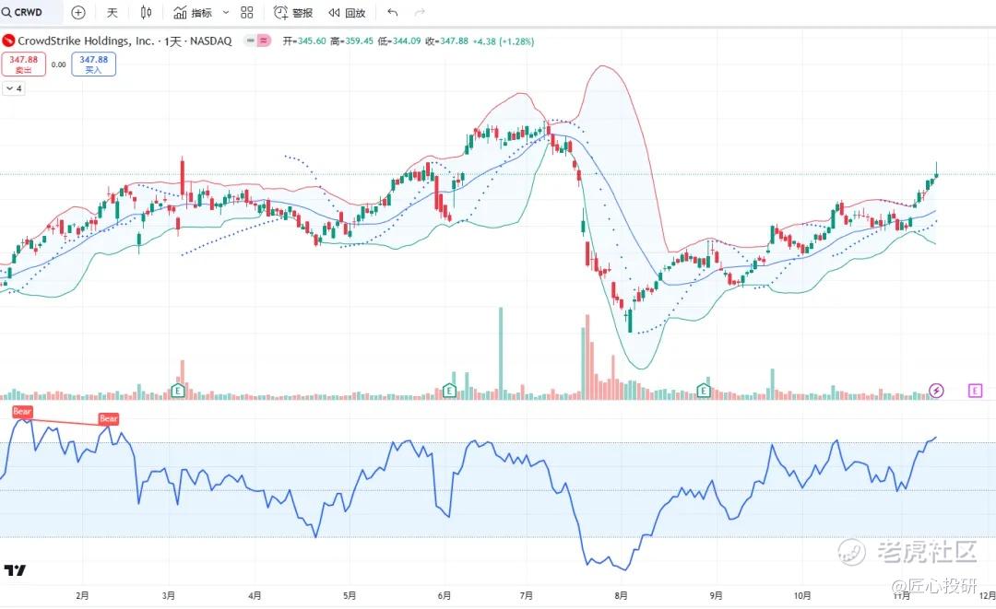Click the 高=359.45 high price value
This screenshot has width=996, height=609.
(x=351, y=41)
